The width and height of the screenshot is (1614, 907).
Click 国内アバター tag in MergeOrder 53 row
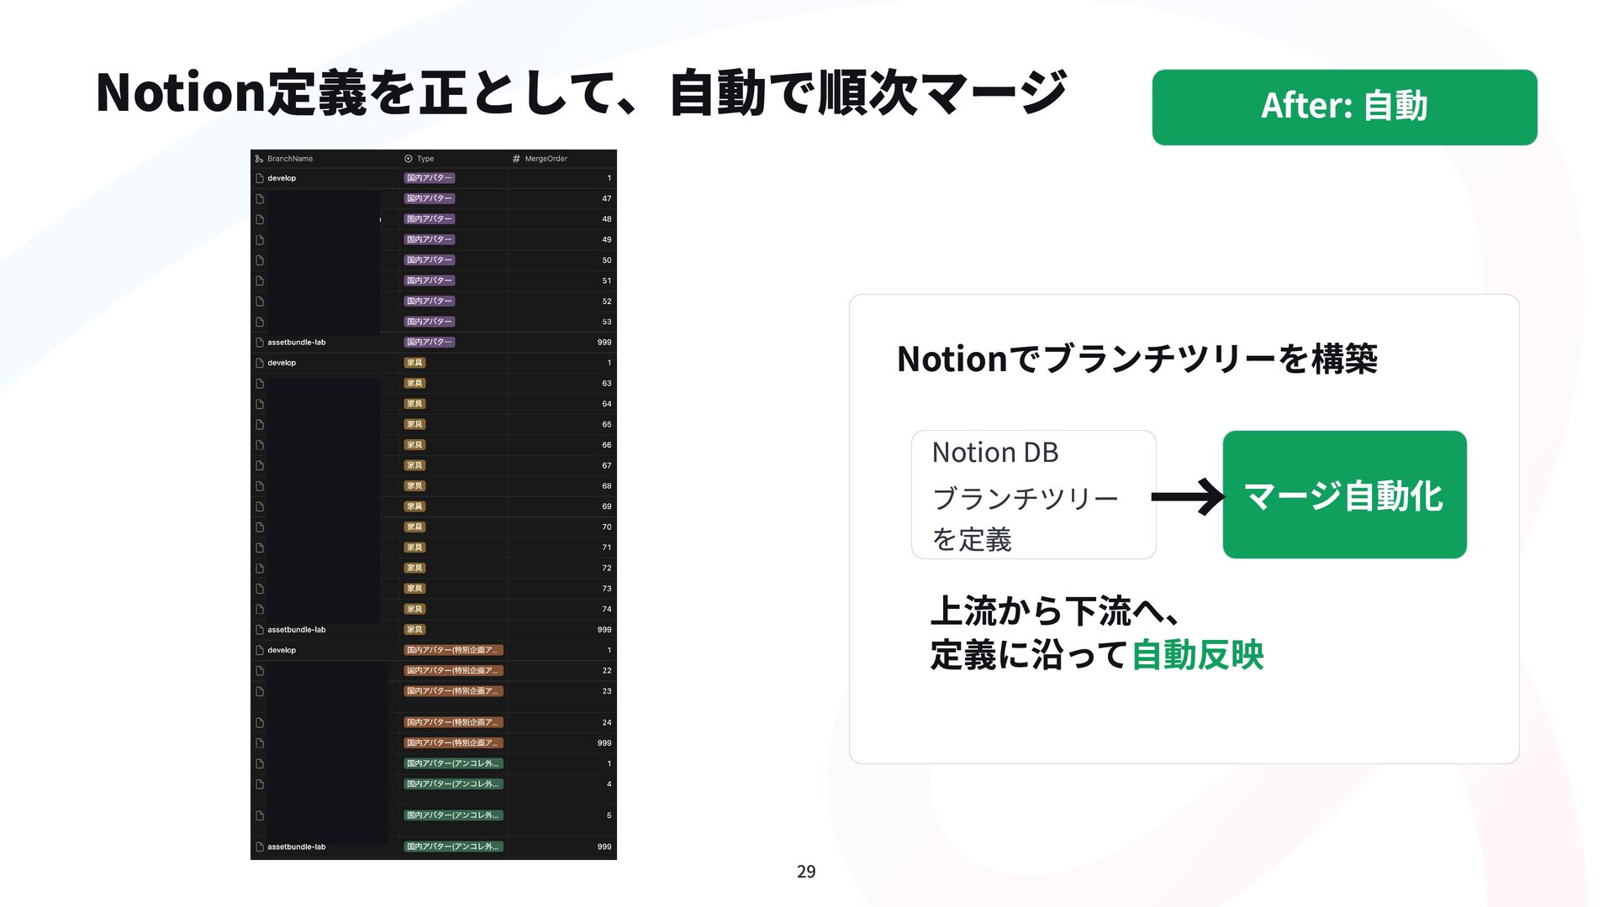[x=430, y=322]
